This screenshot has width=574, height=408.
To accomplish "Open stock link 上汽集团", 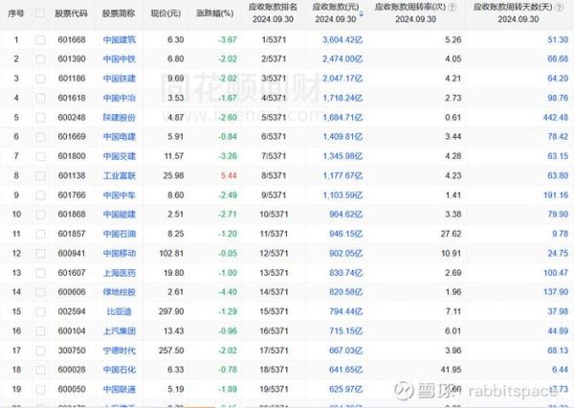I will click(x=120, y=331).
